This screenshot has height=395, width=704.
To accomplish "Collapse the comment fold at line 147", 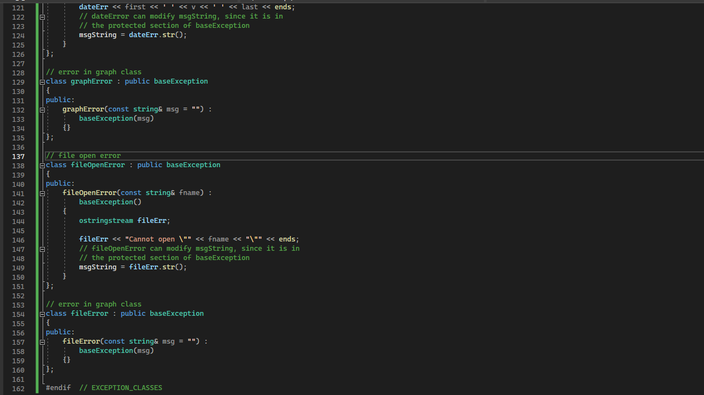I will (42, 248).
